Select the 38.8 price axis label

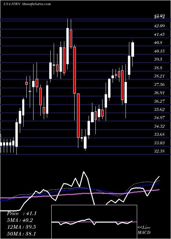158,68
